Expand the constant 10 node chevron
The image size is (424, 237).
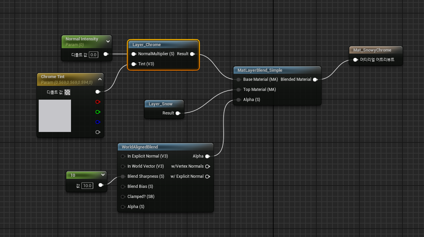tap(103, 175)
